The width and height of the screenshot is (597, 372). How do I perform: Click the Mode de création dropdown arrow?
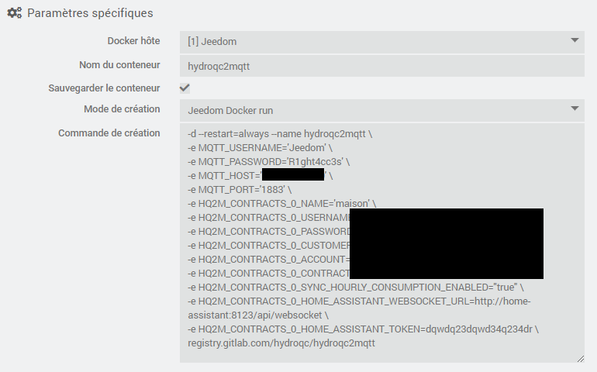[575, 108]
